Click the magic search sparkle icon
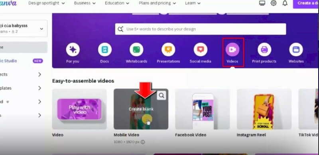The image size is (319, 155). pos(120,29)
